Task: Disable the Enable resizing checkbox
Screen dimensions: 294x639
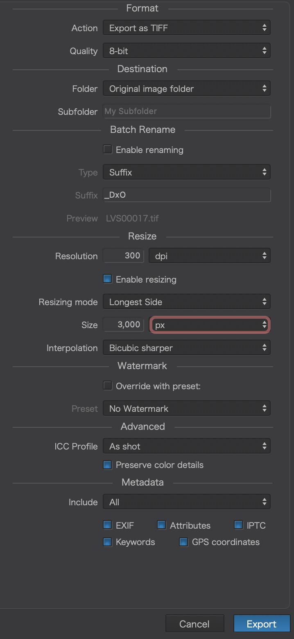Action: pyautogui.click(x=108, y=279)
